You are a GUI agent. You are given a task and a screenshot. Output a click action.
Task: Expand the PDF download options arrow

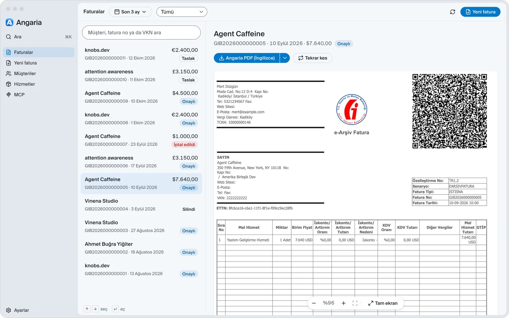(285, 58)
